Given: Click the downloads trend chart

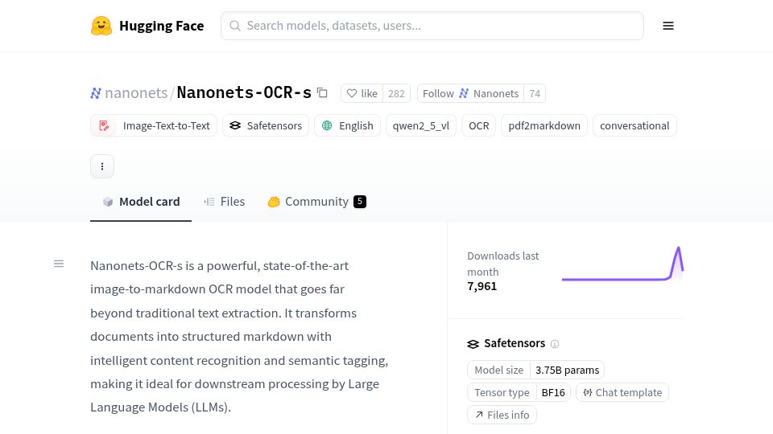Looking at the screenshot, I should pyautogui.click(x=622, y=264).
